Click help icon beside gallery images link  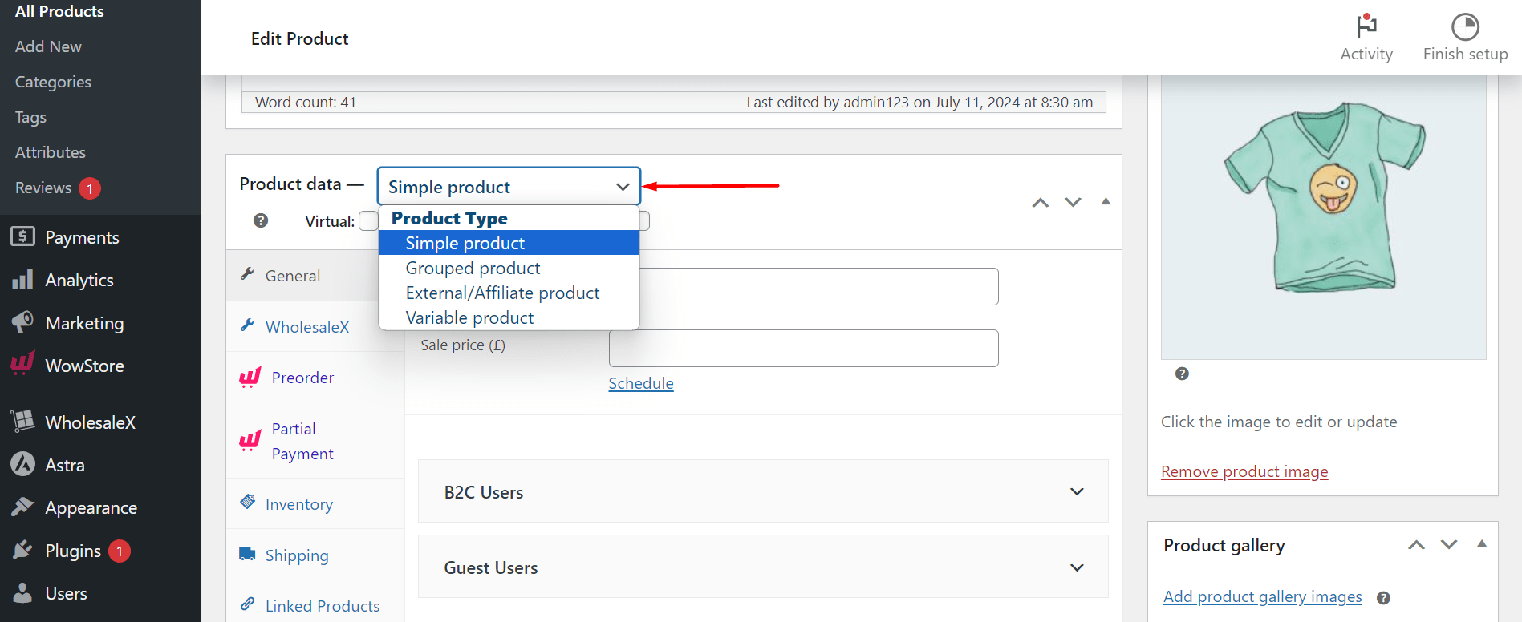(1383, 598)
